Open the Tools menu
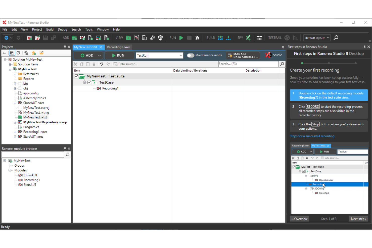This screenshot has width=372, height=248. coord(89,29)
